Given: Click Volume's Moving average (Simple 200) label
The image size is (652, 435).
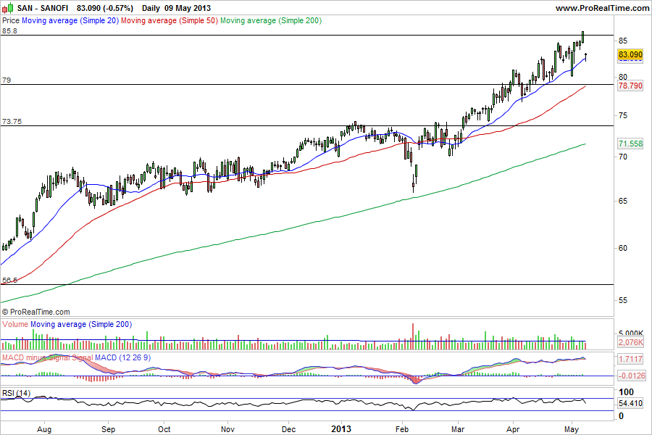Looking at the screenshot, I should coord(81,324).
